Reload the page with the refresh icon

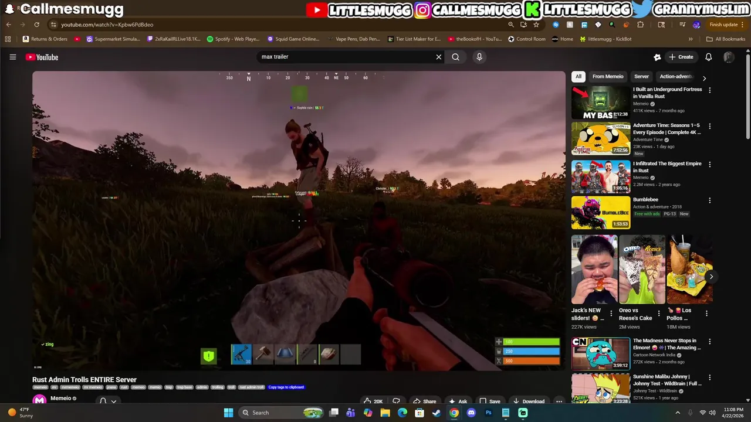pos(36,25)
